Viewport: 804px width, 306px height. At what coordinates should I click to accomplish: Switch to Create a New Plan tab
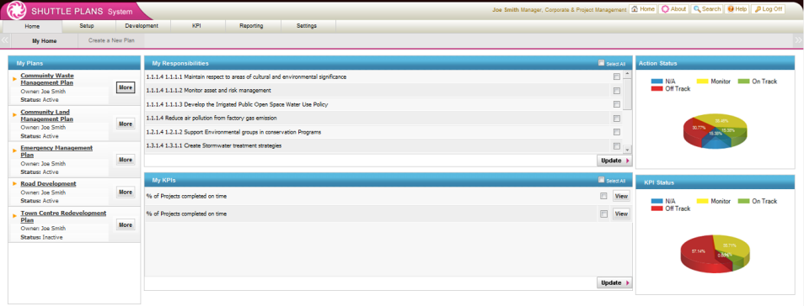pos(111,40)
